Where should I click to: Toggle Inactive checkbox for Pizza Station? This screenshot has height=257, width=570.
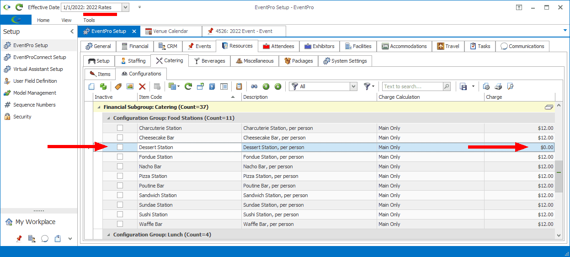(120, 176)
